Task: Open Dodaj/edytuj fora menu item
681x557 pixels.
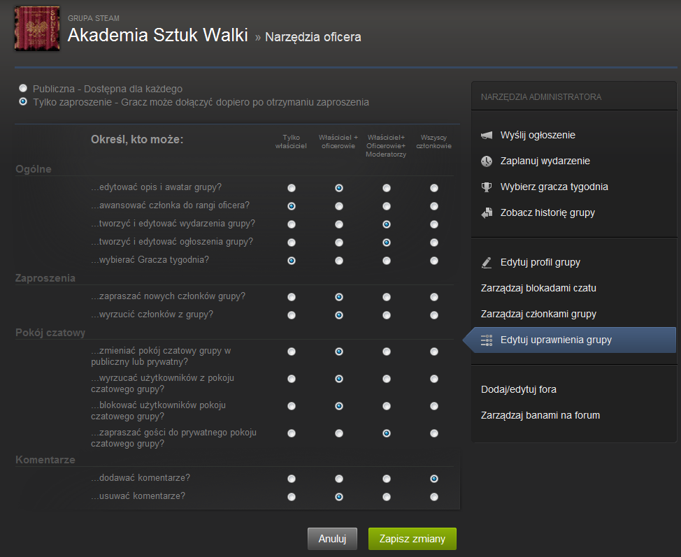Action: click(519, 389)
